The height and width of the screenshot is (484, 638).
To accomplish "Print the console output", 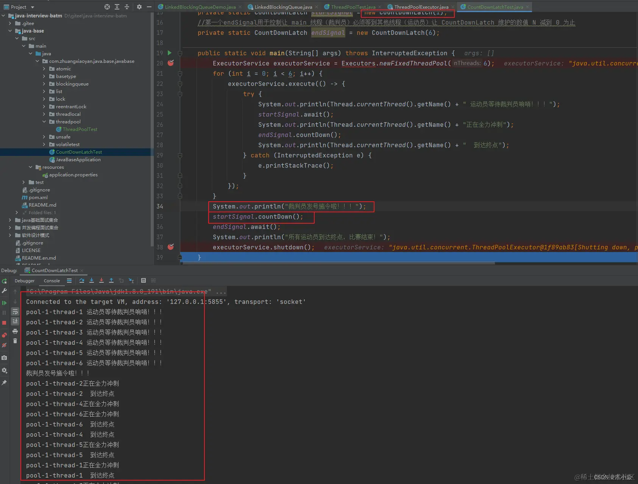I will click(x=15, y=331).
